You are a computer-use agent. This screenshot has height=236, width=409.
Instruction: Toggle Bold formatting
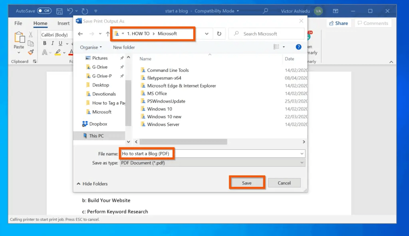(45, 43)
